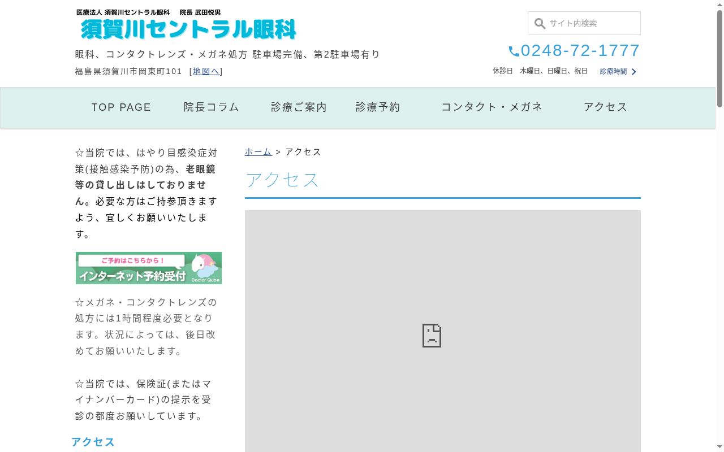Image resolution: width=724 pixels, height=452 pixels.
Task: Open the コンタクト・メガネ menu item
Action: coord(492,107)
